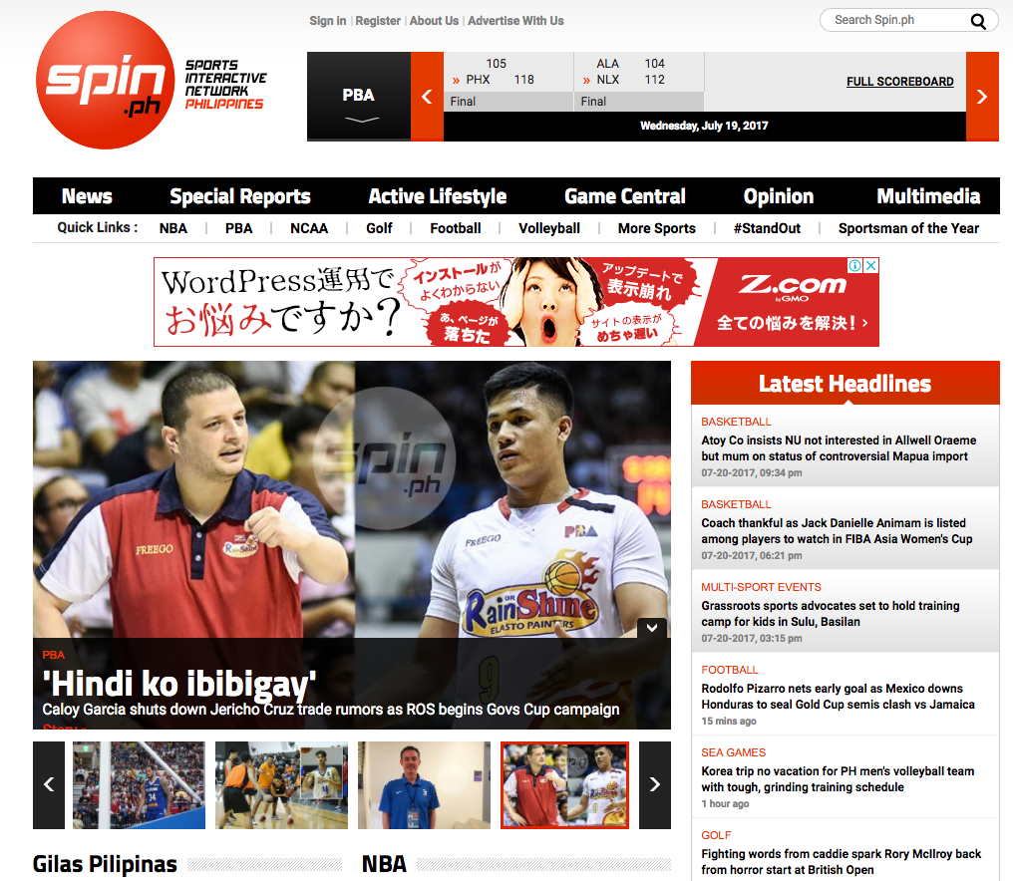This screenshot has height=881, width=1013.
Task: Select the orange jerseys game thumbnail
Action: tap(281, 784)
